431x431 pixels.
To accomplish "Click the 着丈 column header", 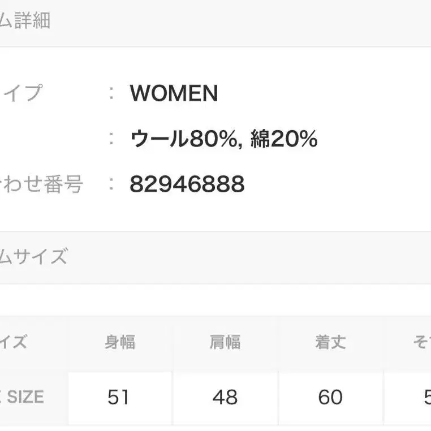I will pos(330,342).
